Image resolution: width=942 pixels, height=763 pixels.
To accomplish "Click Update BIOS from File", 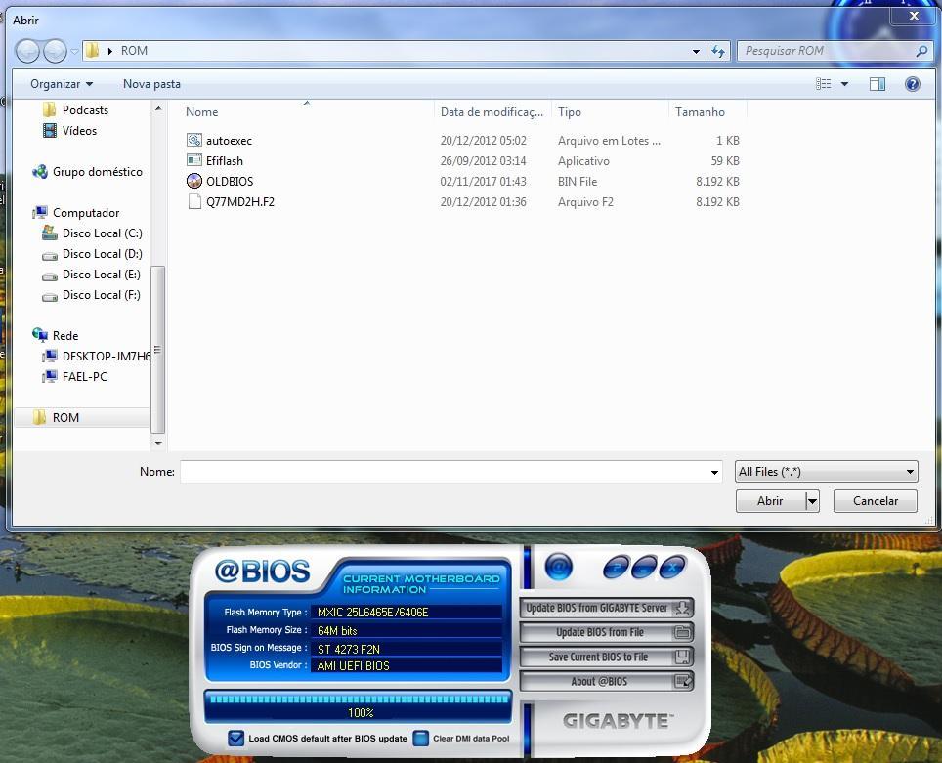I will pyautogui.click(x=607, y=632).
